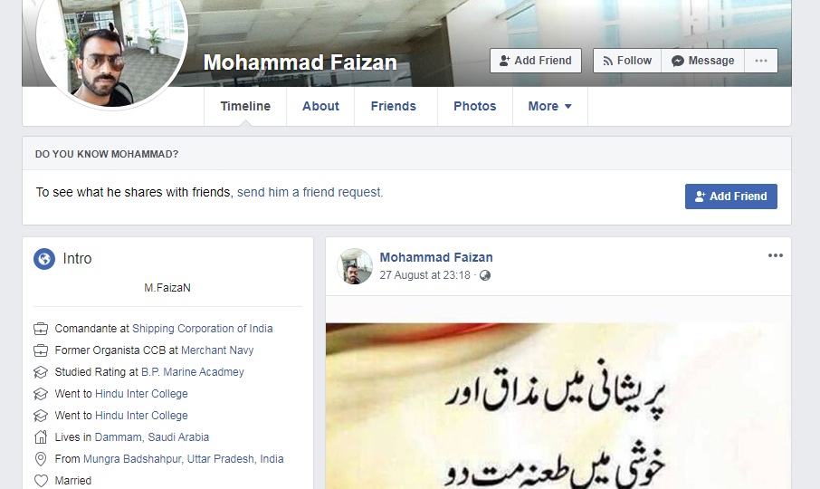Viewport: 820px width, 489px height.
Task: Click the public audience globe on post
Action: point(485,275)
